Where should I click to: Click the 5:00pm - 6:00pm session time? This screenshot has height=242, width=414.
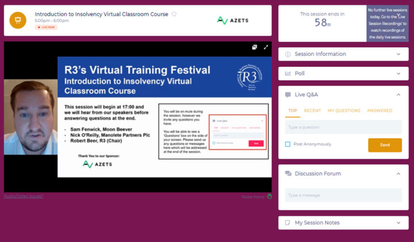click(x=52, y=21)
